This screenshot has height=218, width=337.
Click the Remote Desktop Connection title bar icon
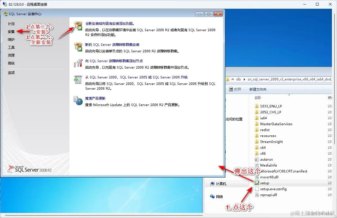(x=5, y=4)
